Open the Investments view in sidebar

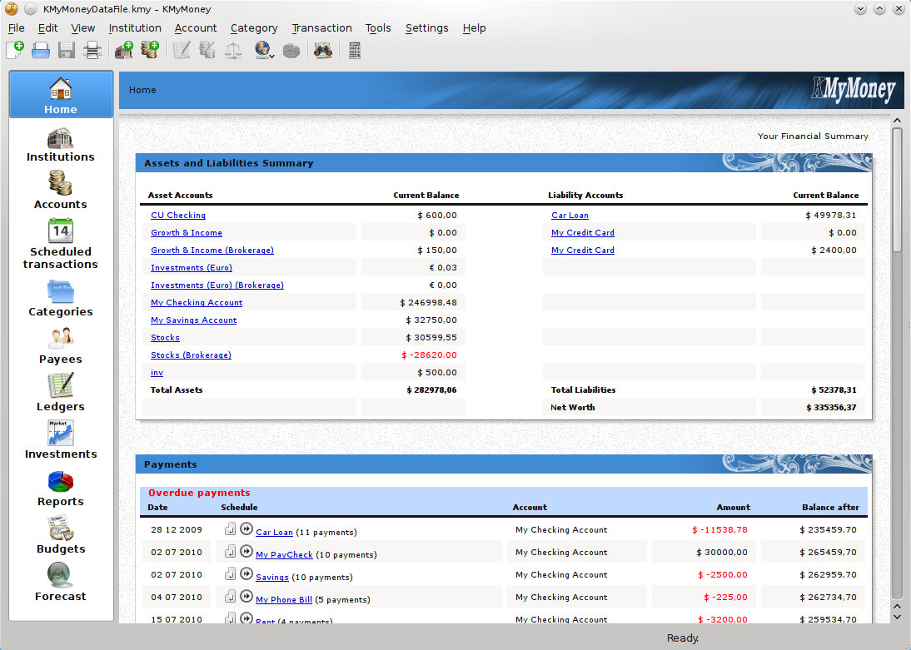pyautogui.click(x=61, y=440)
